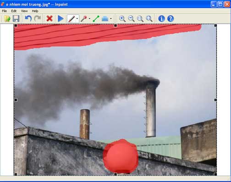Reset zoom to original size

[140, 19]
